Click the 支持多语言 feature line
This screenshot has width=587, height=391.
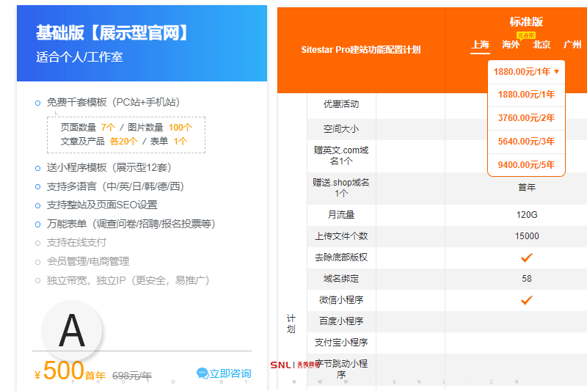(x=115, y=186)
